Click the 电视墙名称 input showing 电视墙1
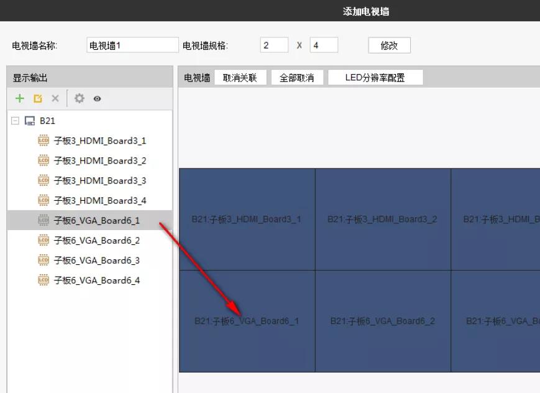Viewport: 540px width, 393px height. pos(132,45)
